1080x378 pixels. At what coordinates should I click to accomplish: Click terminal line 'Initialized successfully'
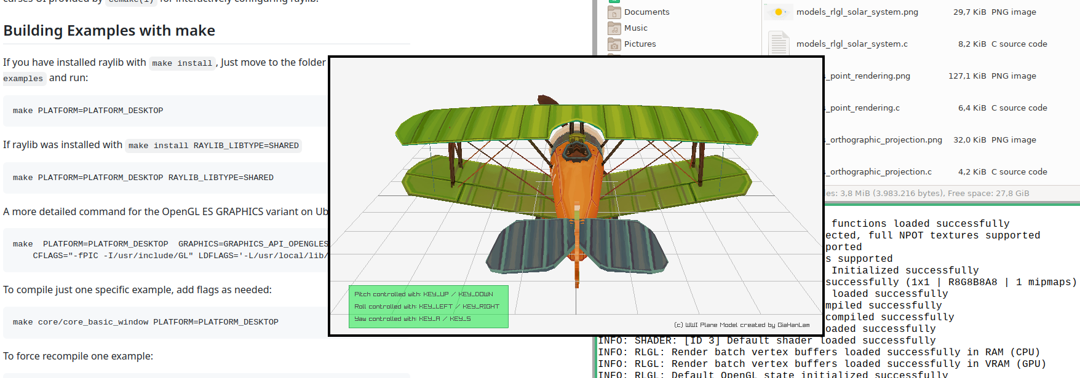(905, 270)
